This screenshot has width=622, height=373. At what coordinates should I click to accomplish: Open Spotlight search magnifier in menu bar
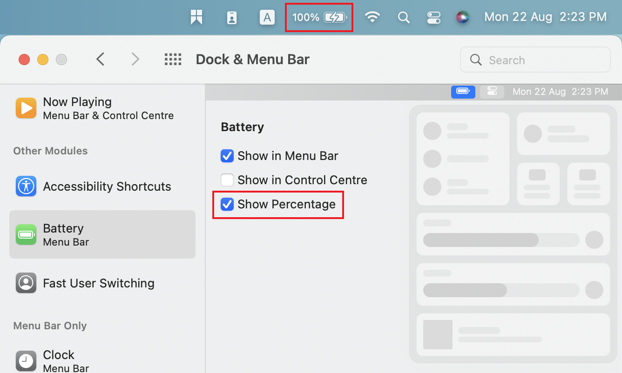404,18
